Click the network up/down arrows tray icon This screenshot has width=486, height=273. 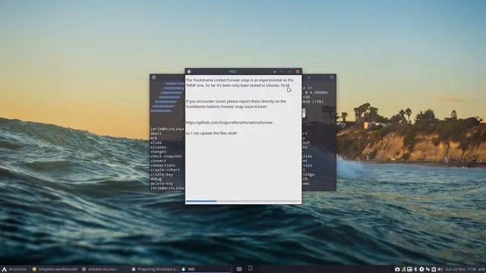[x=428, y=270]
